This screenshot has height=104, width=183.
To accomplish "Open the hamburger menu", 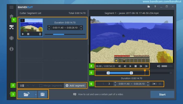I will tap(12, 7).
